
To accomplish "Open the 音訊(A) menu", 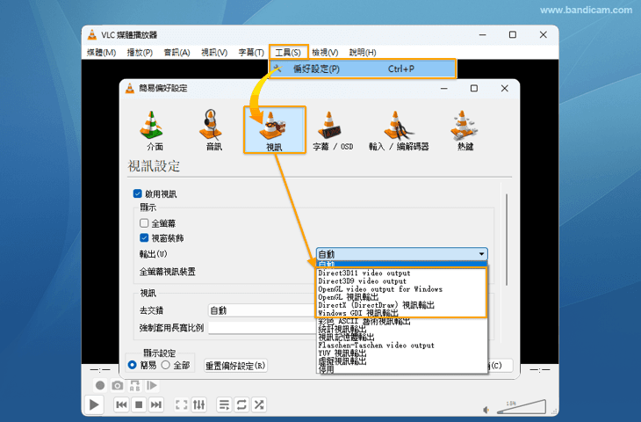I will pos(177,53).
